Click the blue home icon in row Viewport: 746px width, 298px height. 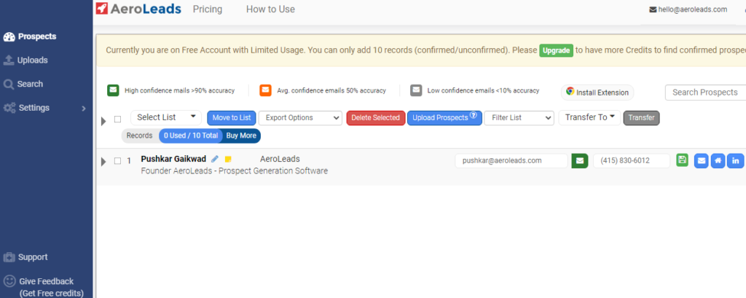pyautogui.click(x=718, y=161)
